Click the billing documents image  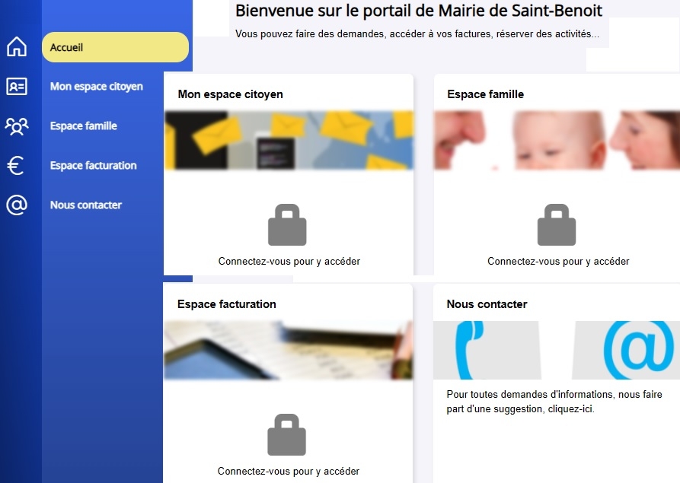[288, 350]
